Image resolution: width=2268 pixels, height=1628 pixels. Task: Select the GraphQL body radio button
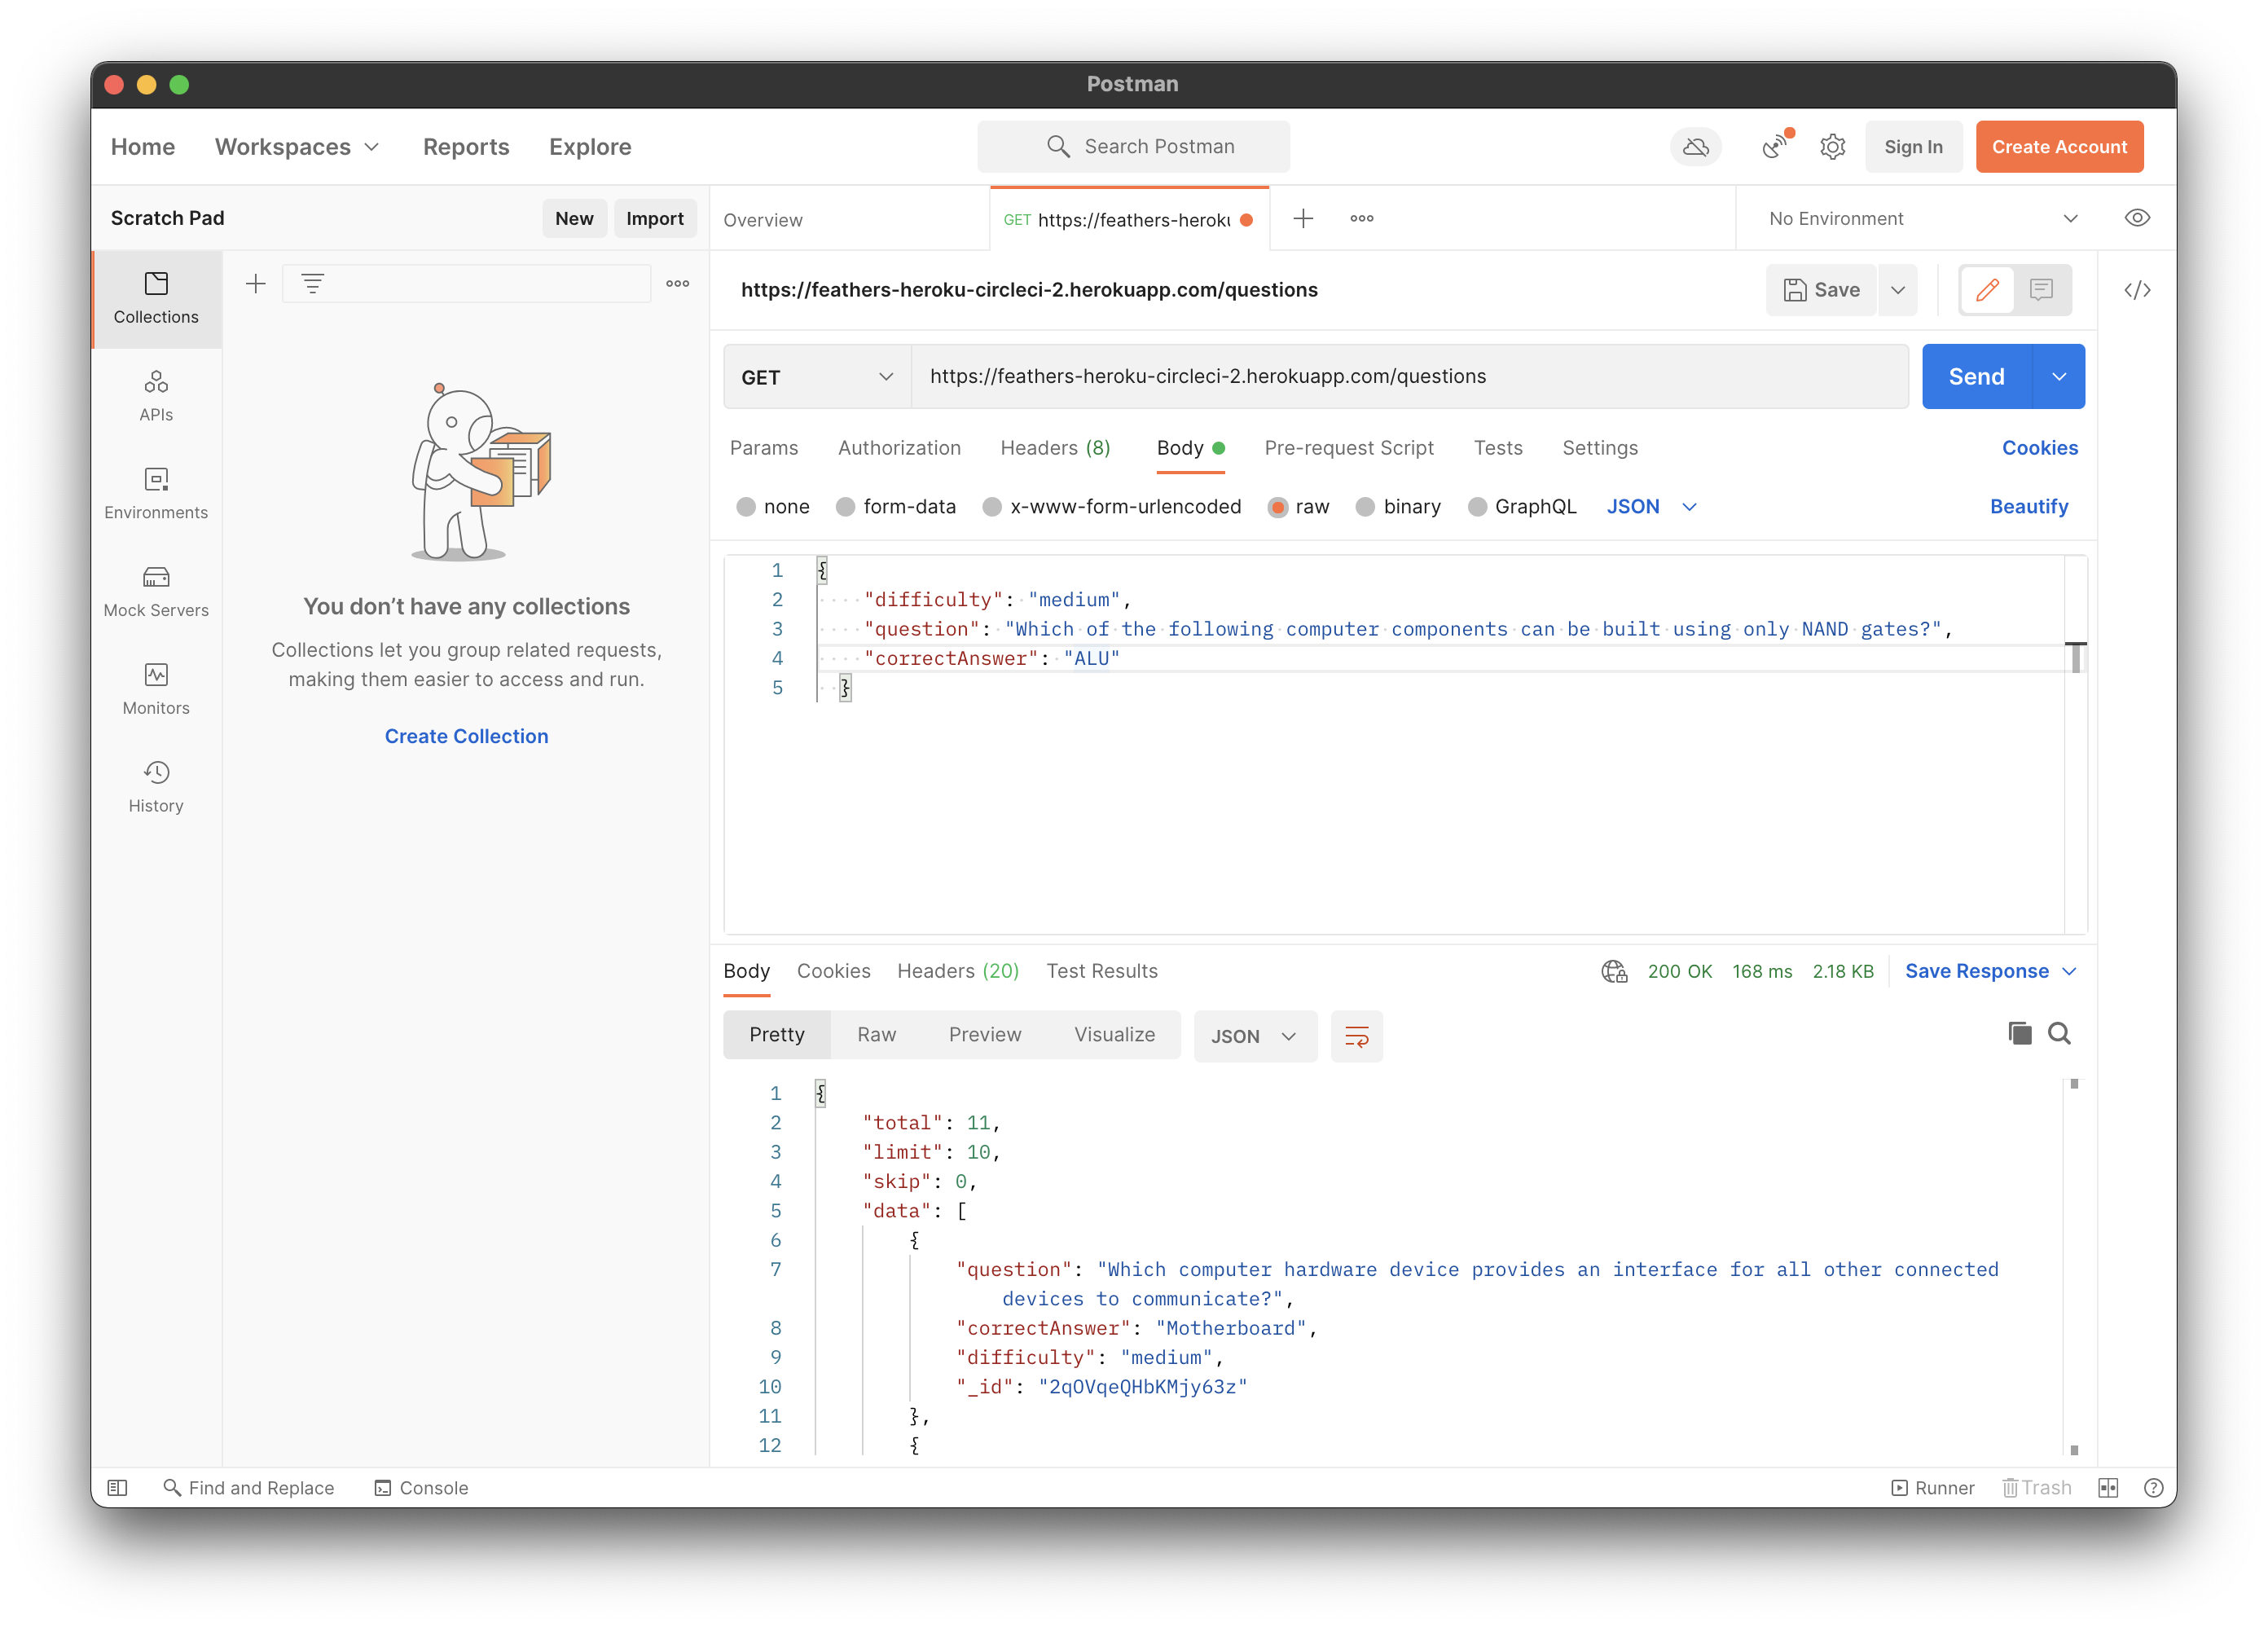1477,507
